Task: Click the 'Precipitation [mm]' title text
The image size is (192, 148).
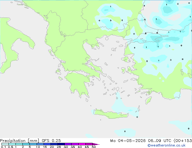Action: (x=20, y=141)
